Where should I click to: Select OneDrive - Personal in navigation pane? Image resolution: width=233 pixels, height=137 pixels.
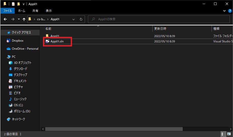point(25,49)
